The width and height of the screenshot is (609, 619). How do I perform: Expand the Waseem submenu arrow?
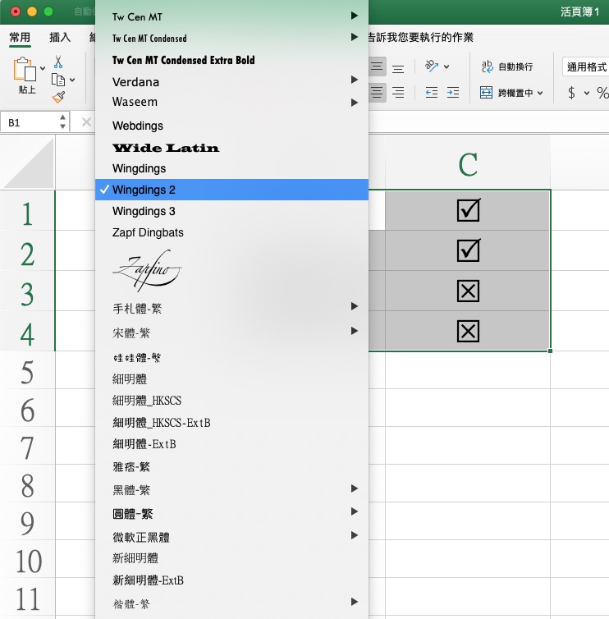tap(354, 103)
